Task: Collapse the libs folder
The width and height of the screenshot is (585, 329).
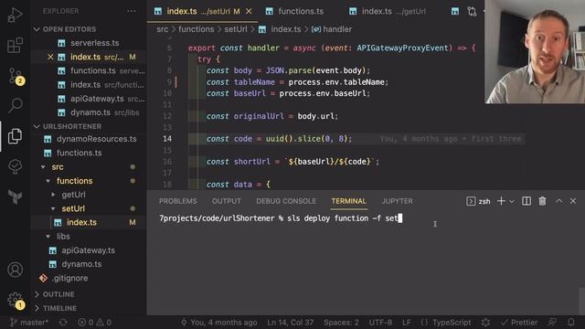Action: coord(63,237)
